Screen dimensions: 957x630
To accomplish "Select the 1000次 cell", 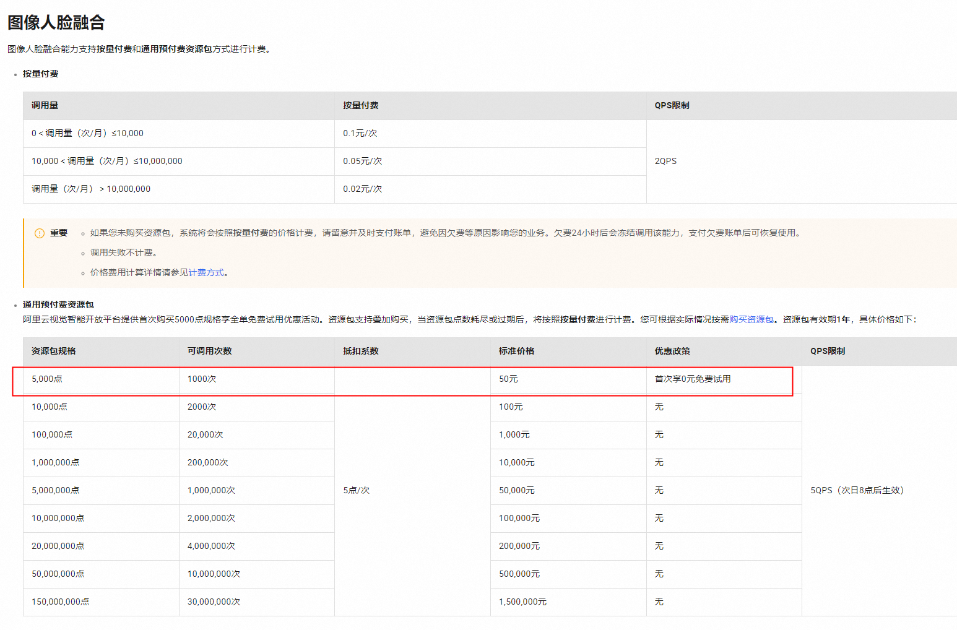I will tap(257, 379).
